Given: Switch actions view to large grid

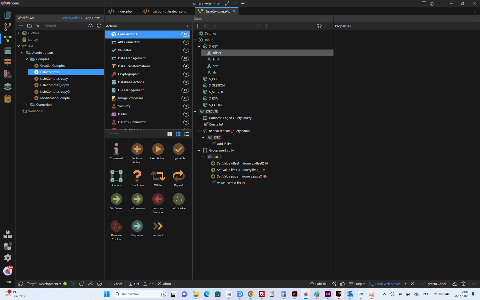Looking at the screenshot, I should [x=170, y=134].
